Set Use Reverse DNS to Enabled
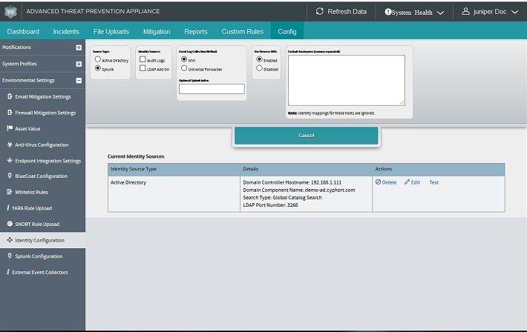Viewport: 527px width, 332px height. 259,59
